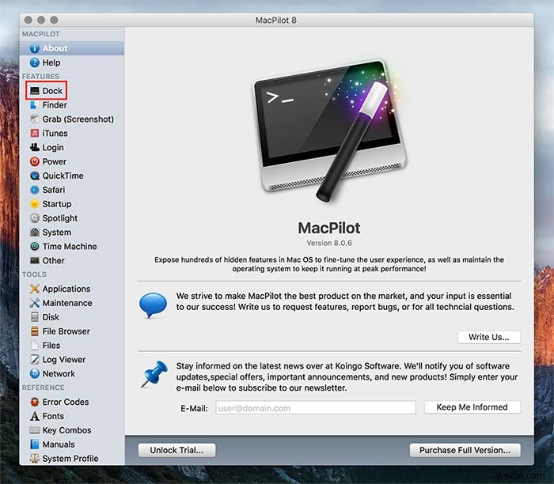Click the E-Mail: field label
This screenshot has height=484, width=554.
194,408
